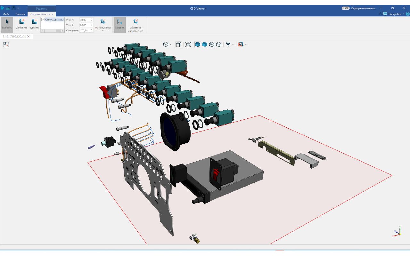Expand the selection filter dropdown arrow
Screen dimensions: 410x256
(x=233, y=44)
